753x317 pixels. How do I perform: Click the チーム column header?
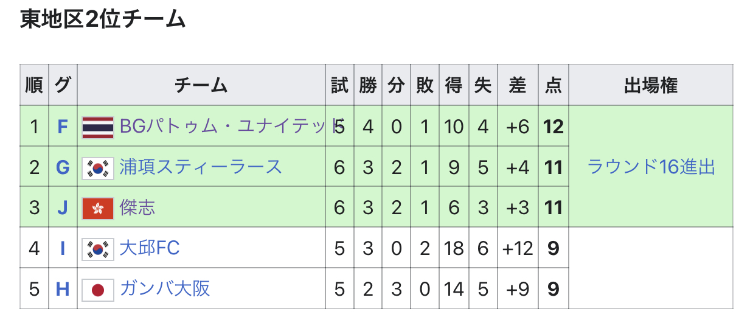tap(201, 86)
